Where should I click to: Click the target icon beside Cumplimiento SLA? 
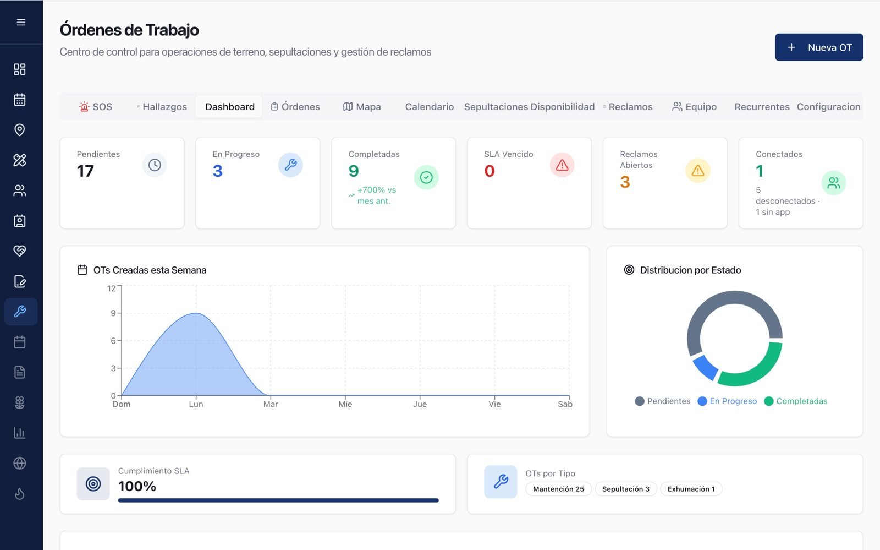click(94, 484)
